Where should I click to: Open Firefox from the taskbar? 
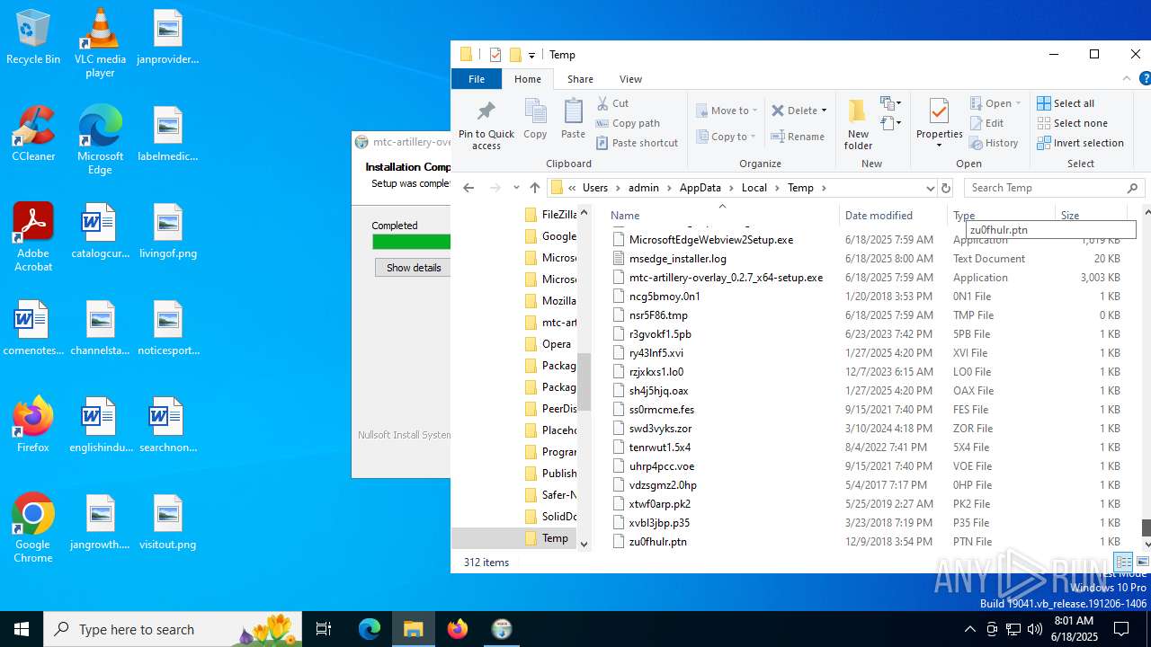click(458, 629)
